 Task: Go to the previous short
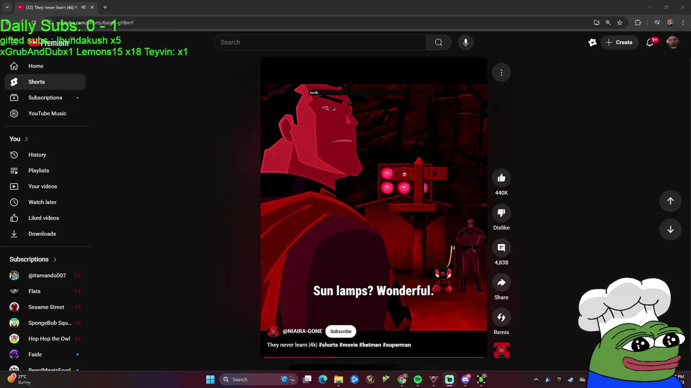[670, 200]
